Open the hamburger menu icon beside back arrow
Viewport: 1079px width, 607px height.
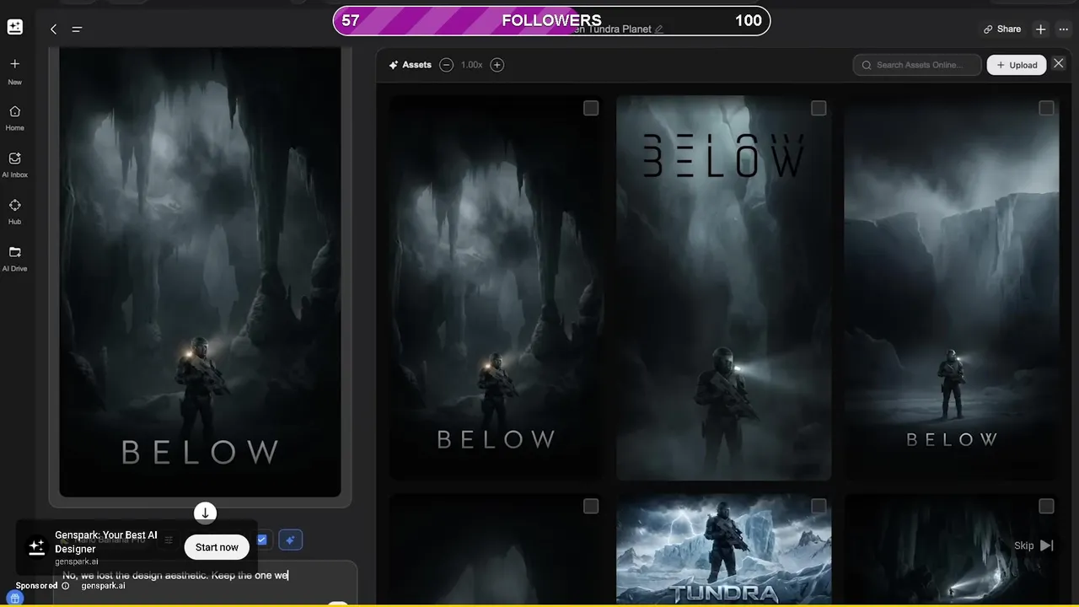77,30
